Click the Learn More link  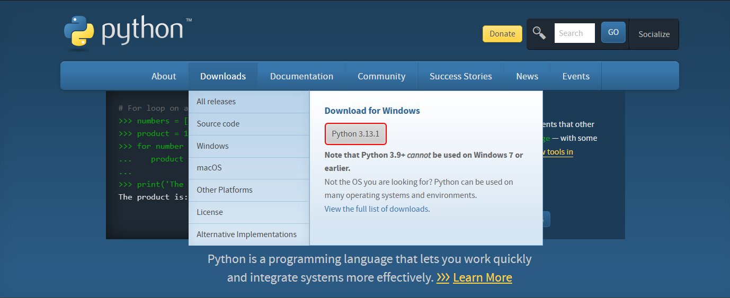point(483,277)
